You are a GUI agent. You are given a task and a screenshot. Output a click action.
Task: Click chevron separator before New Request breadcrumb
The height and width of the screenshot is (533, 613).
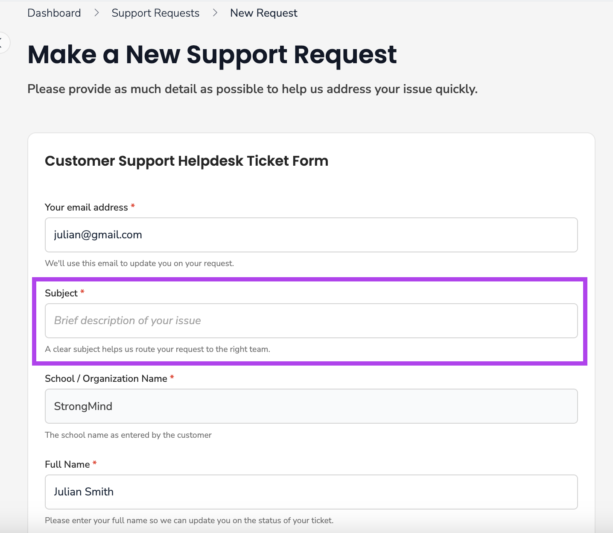click(215, 13)
